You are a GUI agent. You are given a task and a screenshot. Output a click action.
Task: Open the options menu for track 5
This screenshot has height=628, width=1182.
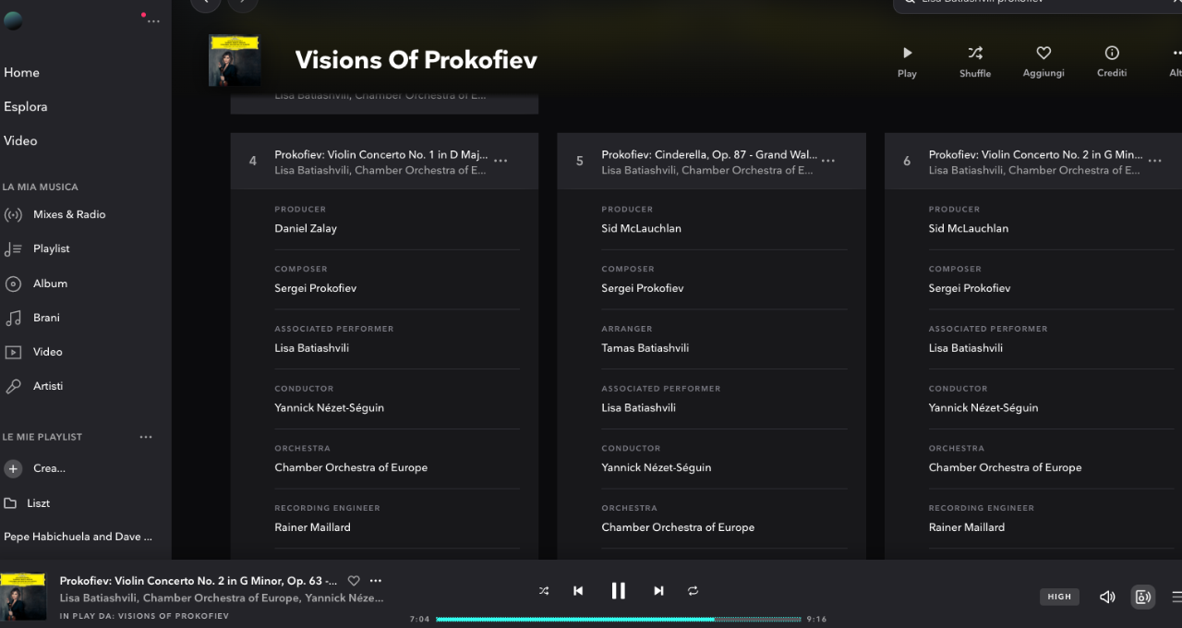coord(828,161)
